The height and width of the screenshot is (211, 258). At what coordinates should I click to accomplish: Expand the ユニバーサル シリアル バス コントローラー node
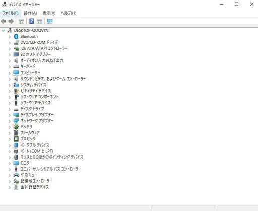[x=10, y=169]
